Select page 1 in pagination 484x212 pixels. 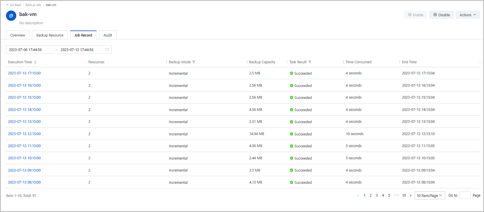click(x=365, y=195)
